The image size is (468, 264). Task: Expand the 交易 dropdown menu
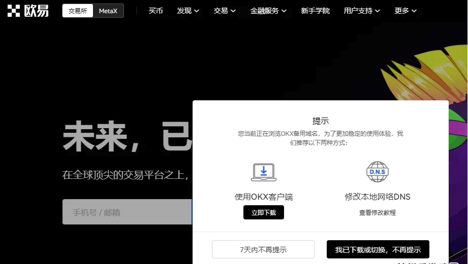(225, 11)
